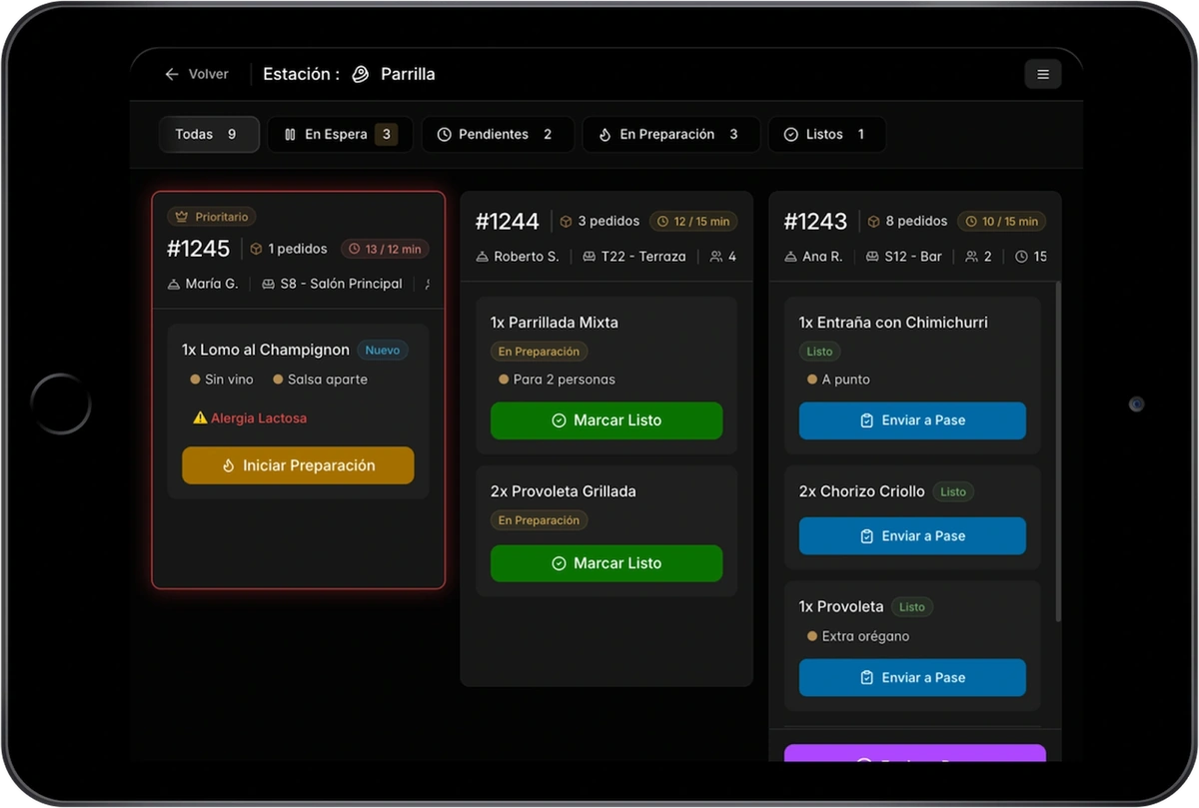This screenshot has height=808, width=1199.
Task: Send Chorizo Criollo to Pase
Action: 911,536
